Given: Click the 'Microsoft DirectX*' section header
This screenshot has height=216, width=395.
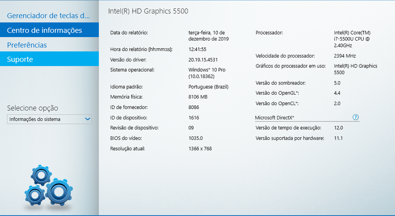Looking at the screenshot, I should 274,117.
